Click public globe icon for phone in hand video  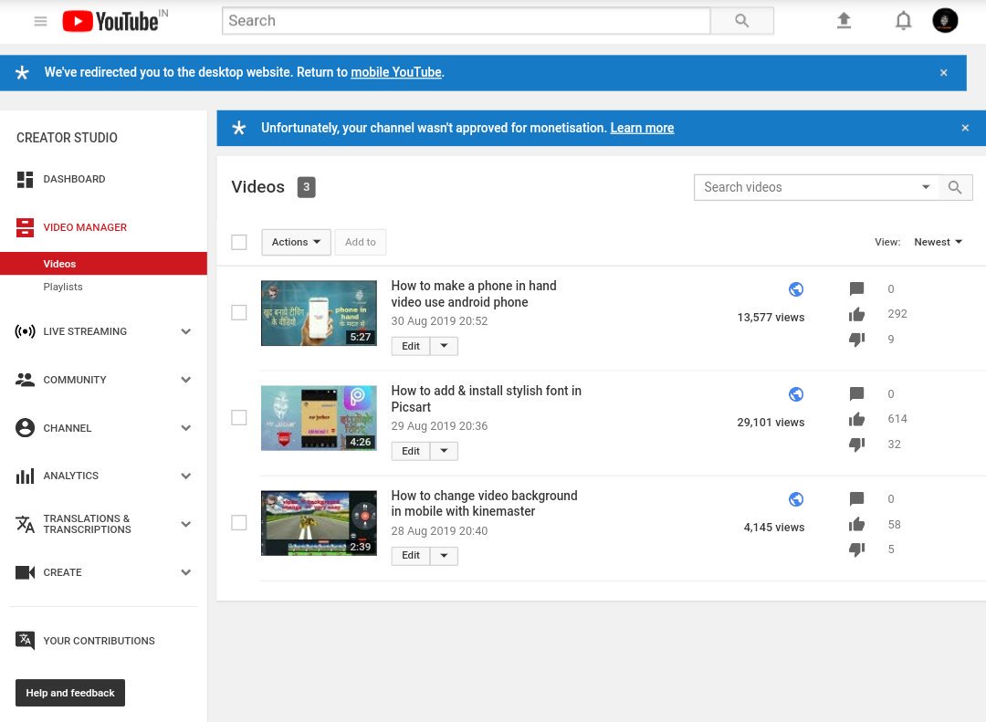795,289
